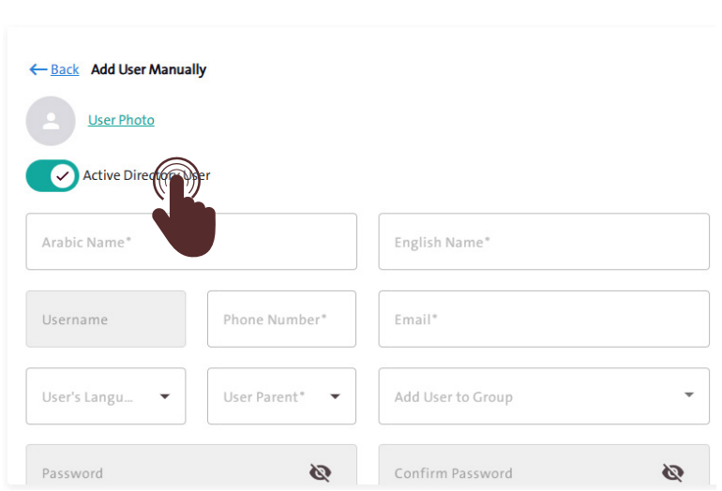Go back via the Back link
Screen dimensions: 722x491
pyautogui.click(x=65, y=69)
